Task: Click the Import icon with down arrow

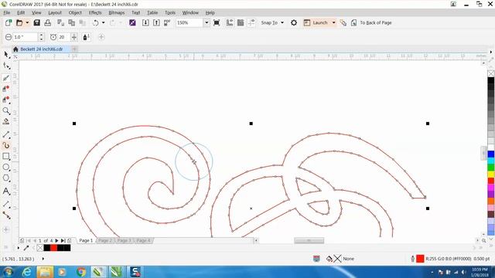Action: (x=145, y=22)
